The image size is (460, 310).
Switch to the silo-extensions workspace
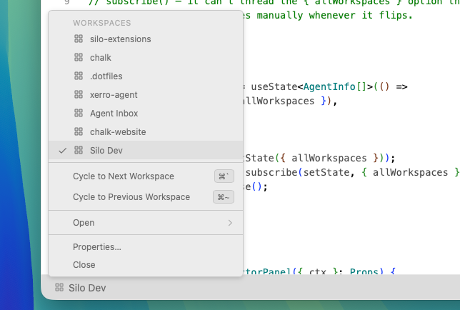click(146, 39)
